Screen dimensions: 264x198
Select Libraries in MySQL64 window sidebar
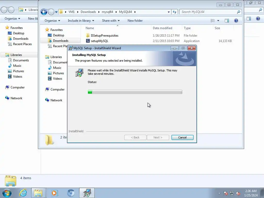point(56,57)
